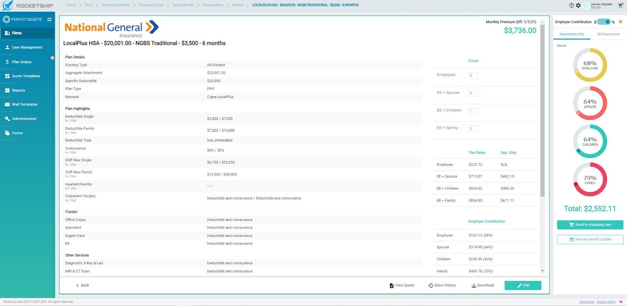Screen dimensions: 627x306
Task: Click the user avatar image
Action: pos(586,5)
